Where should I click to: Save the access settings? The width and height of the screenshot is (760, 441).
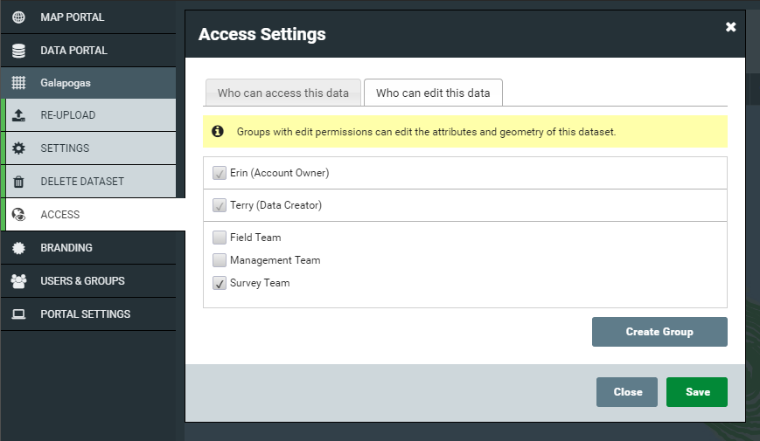(x=696, y=392)
